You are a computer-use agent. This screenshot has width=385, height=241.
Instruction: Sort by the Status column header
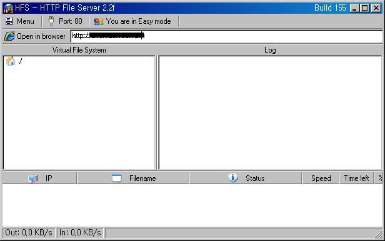pos(246,178)
